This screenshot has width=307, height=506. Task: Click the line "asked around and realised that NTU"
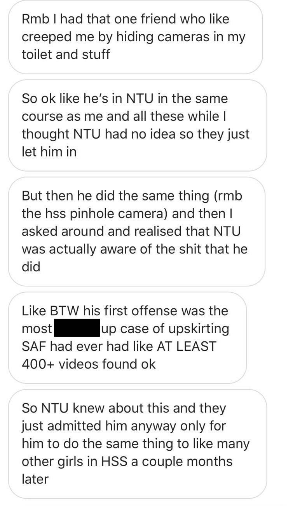point(131,231)
